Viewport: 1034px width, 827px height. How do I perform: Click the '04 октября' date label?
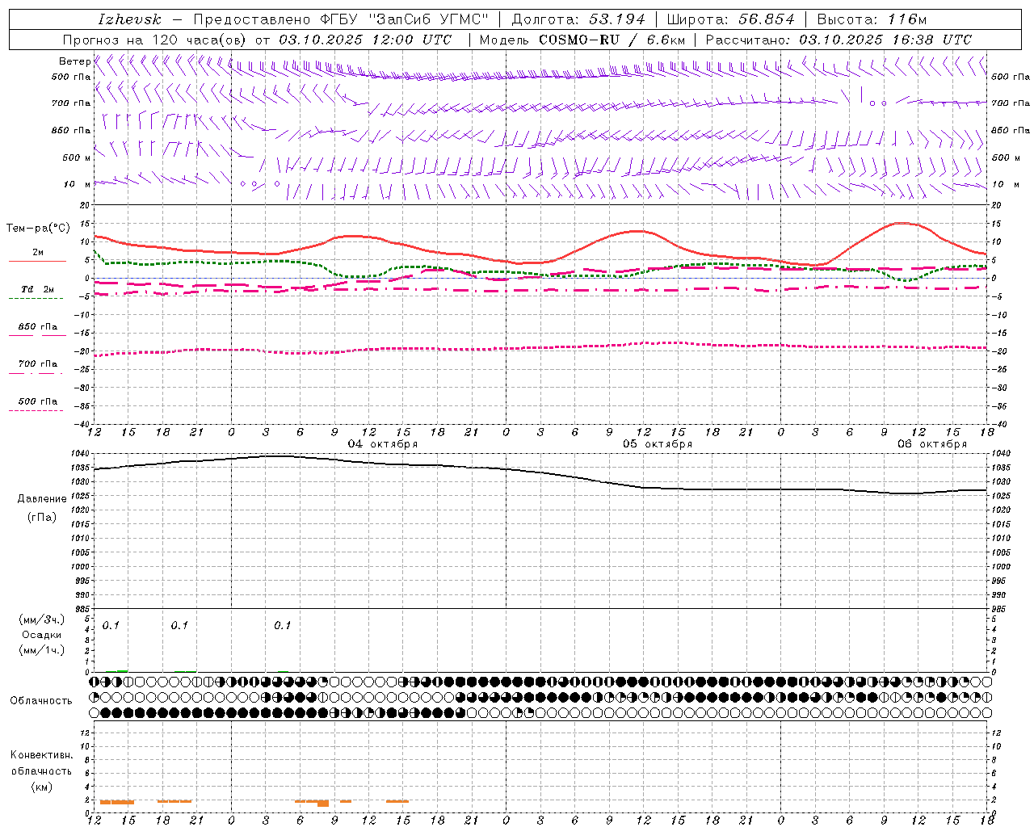(x=383, y=444)
